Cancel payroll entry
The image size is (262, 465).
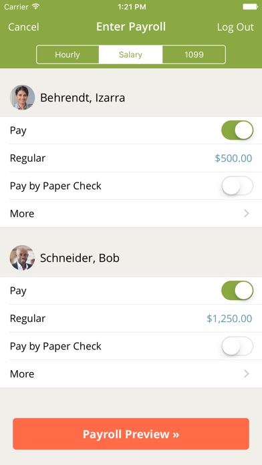click(23, 27)
